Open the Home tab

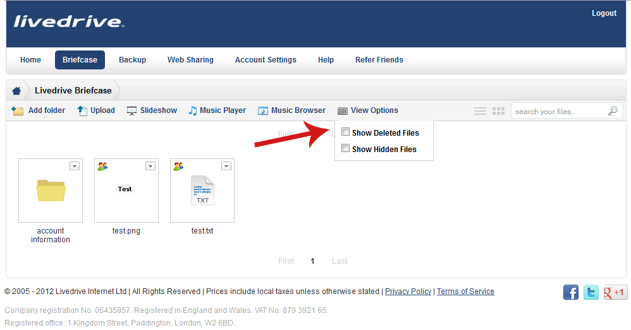(30, 60)
